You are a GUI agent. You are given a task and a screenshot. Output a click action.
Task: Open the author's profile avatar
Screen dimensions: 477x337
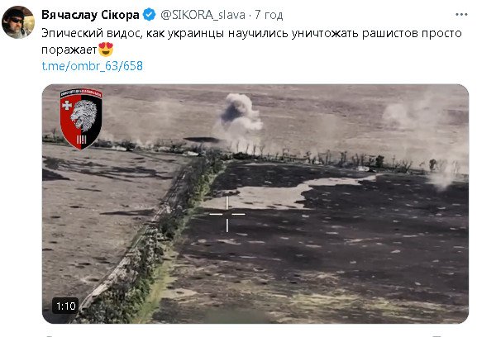pos(17,22)
